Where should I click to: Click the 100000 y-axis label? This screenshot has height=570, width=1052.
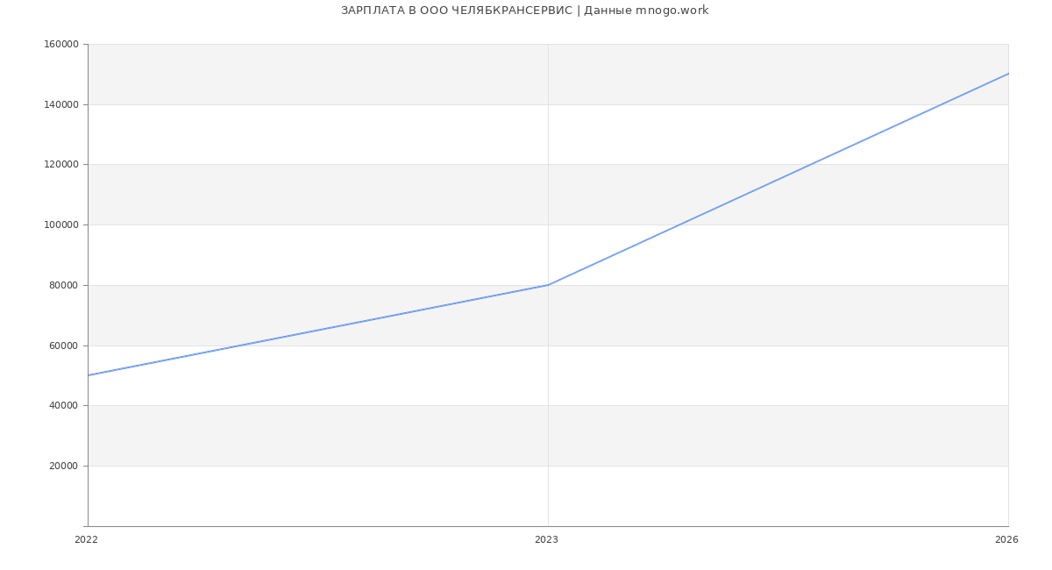click(x=61, y=225)
